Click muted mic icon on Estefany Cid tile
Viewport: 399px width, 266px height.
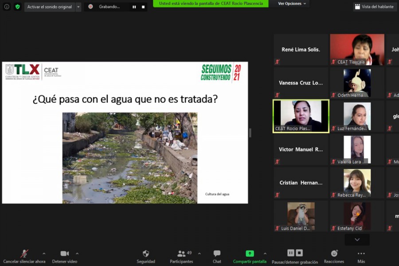click(333, 228)
